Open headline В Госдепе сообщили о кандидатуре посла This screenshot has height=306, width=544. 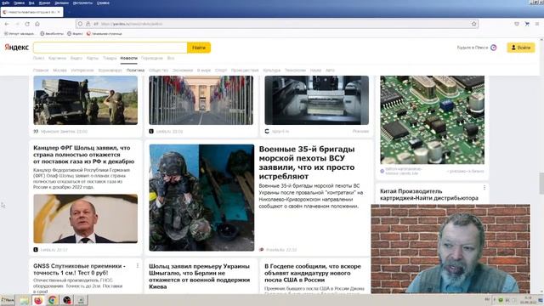pos(313,273)
